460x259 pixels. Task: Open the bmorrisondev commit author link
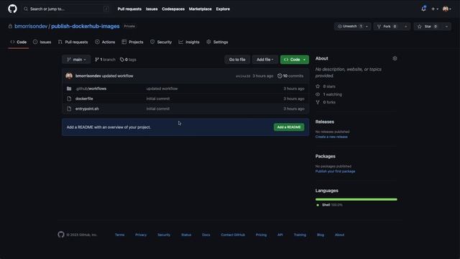pyautogui.click(x=88, y=76)
